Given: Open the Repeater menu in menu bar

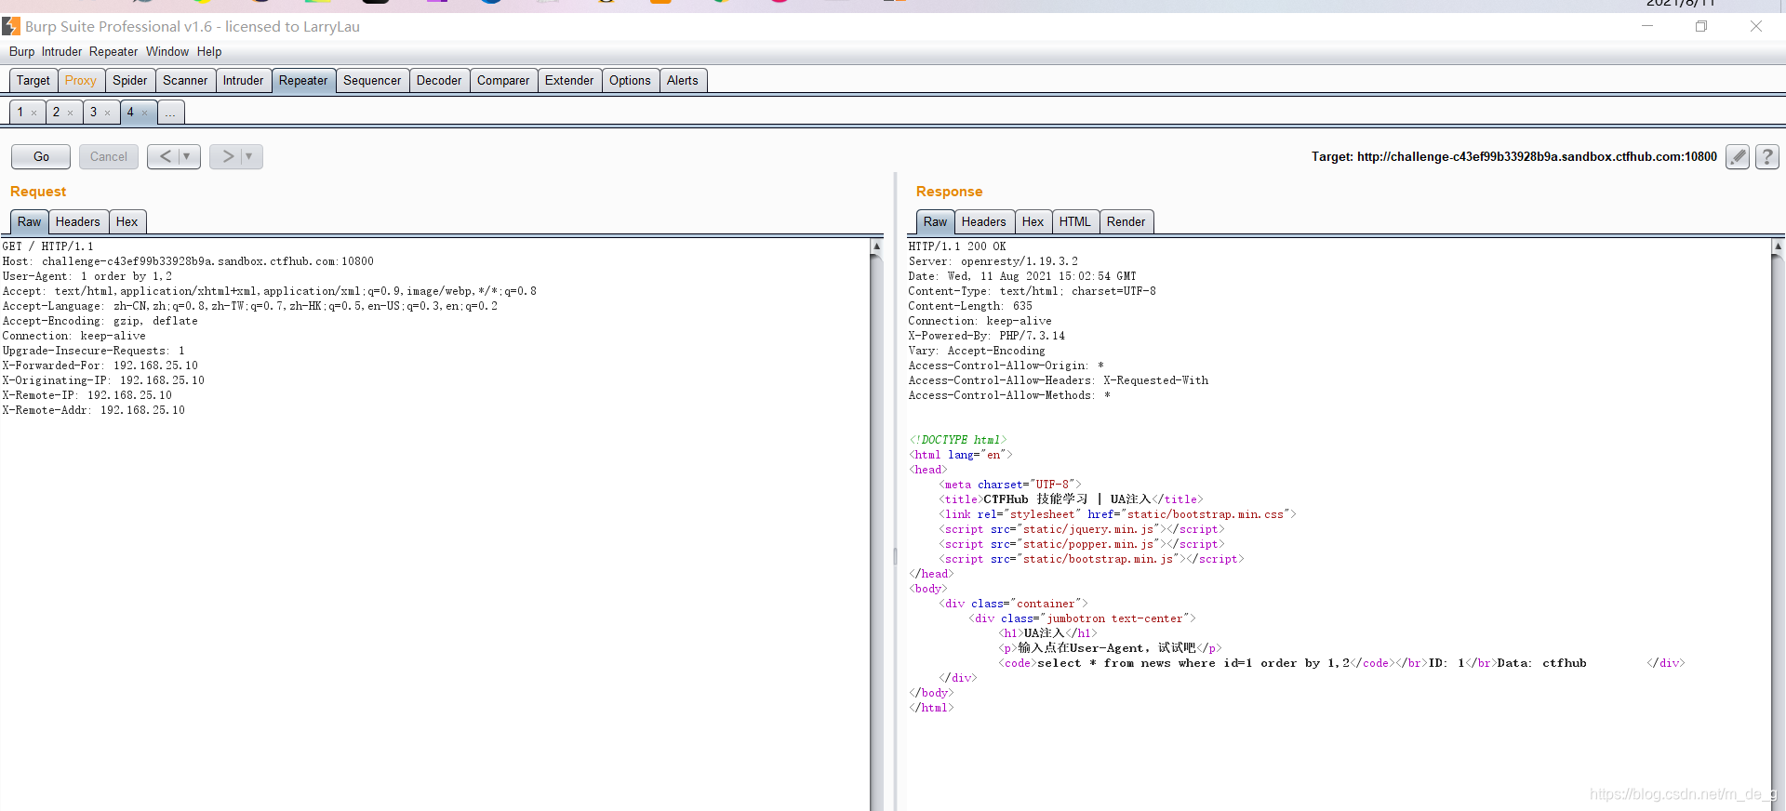Looking at the screenshot, I should [113, 52].
